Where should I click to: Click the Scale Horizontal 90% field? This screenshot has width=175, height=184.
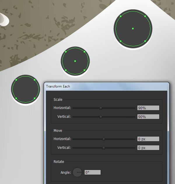pos(148,108)
